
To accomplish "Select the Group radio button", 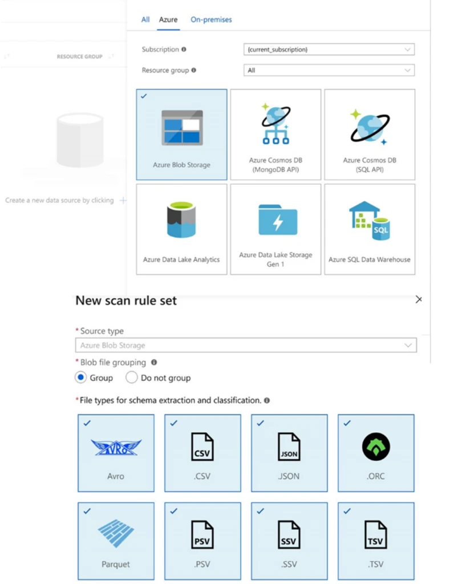I will pyautogui.click(x=80, y=378).
